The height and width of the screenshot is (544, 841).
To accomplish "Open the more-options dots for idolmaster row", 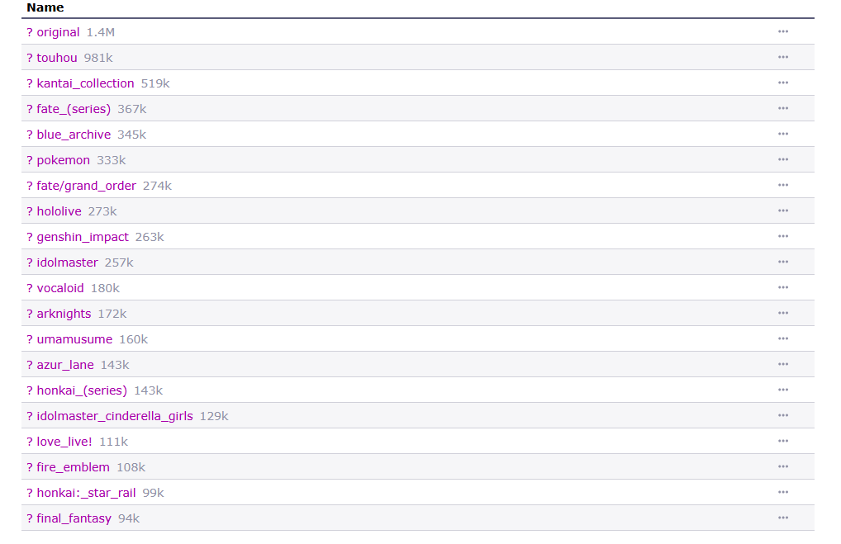I will click(x=782, y=262).
